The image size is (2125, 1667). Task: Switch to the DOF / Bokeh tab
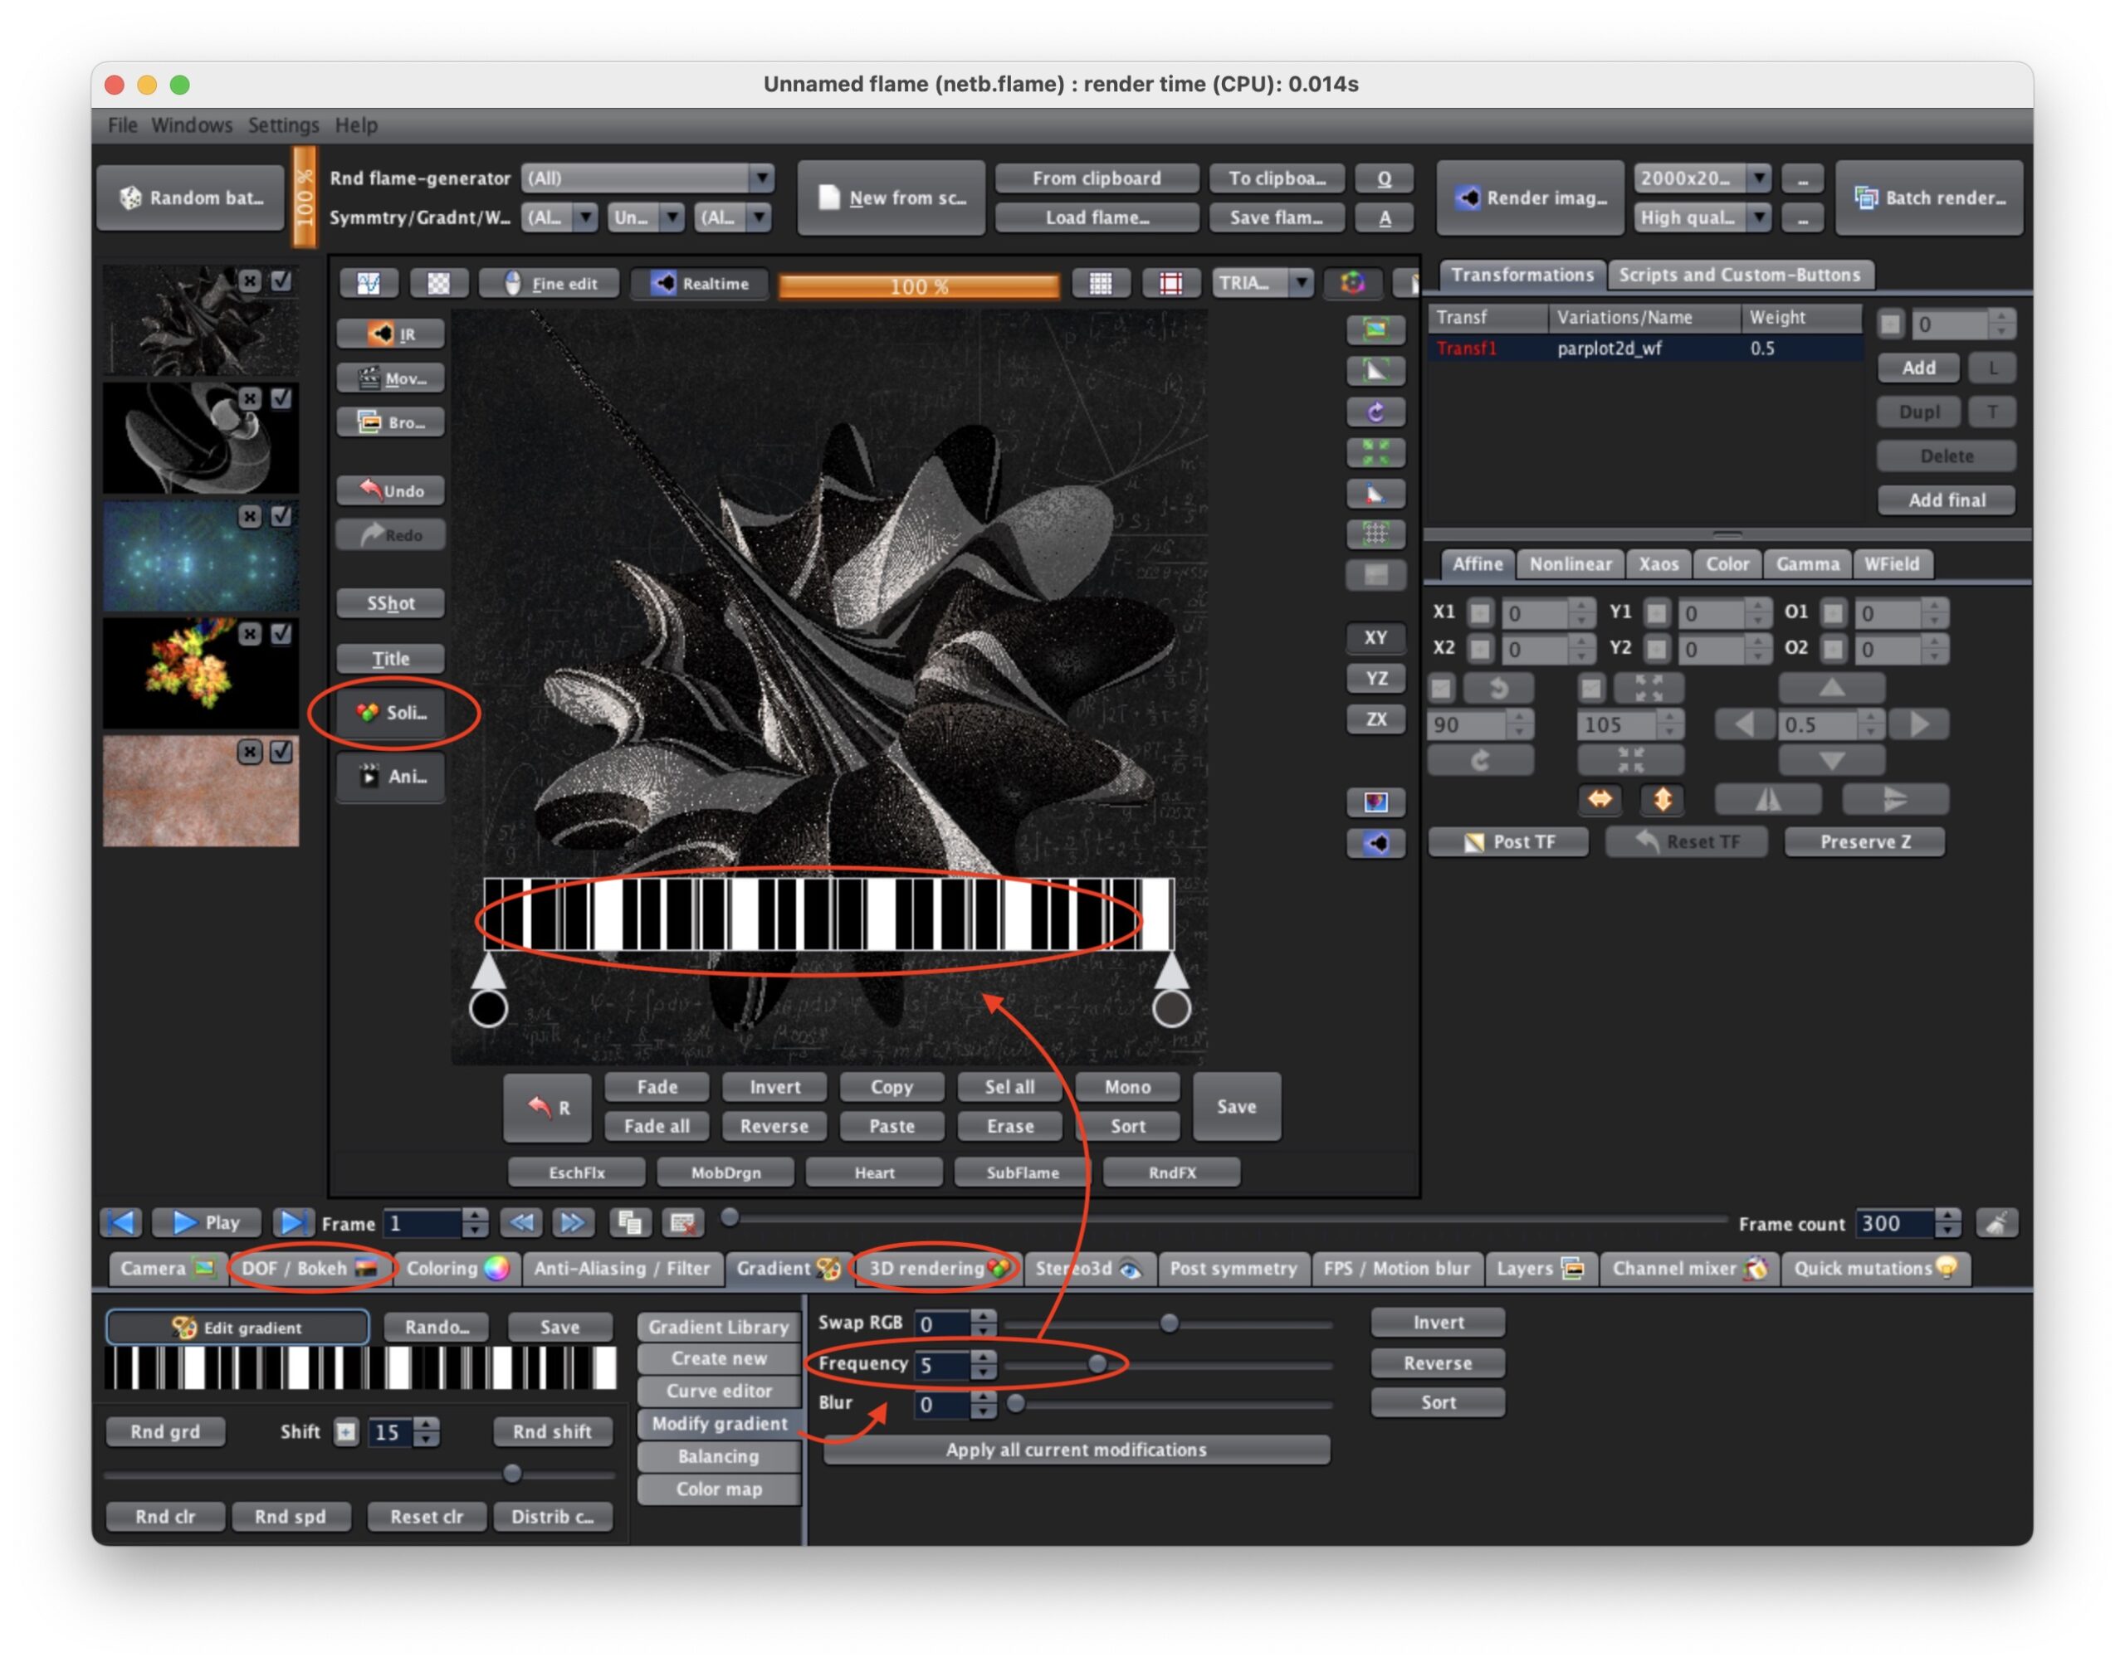click(x=310, y=1268)
